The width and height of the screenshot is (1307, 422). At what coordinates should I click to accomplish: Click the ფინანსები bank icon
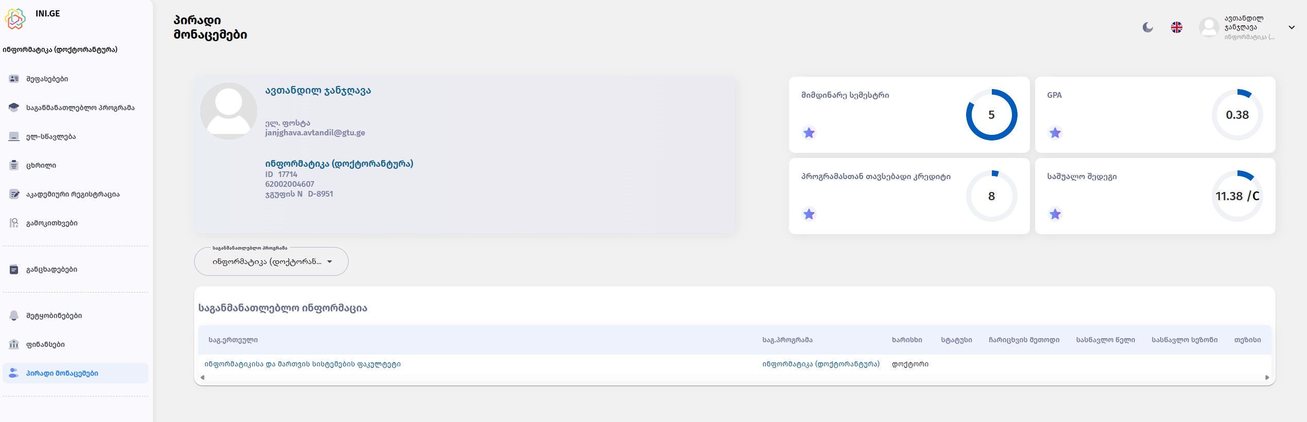pos(14,344)
